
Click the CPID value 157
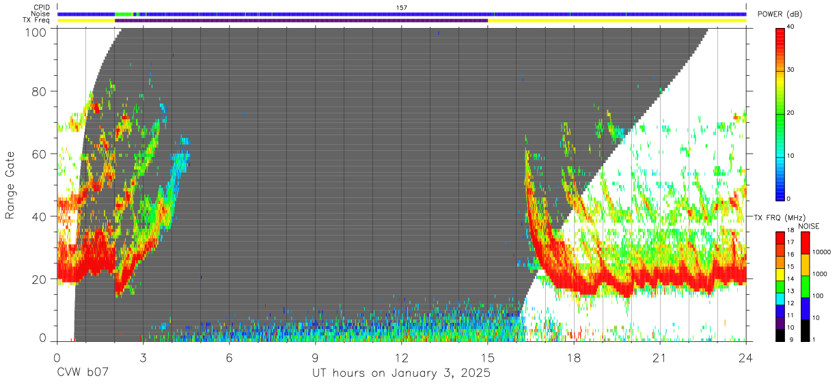coord(402,8)
